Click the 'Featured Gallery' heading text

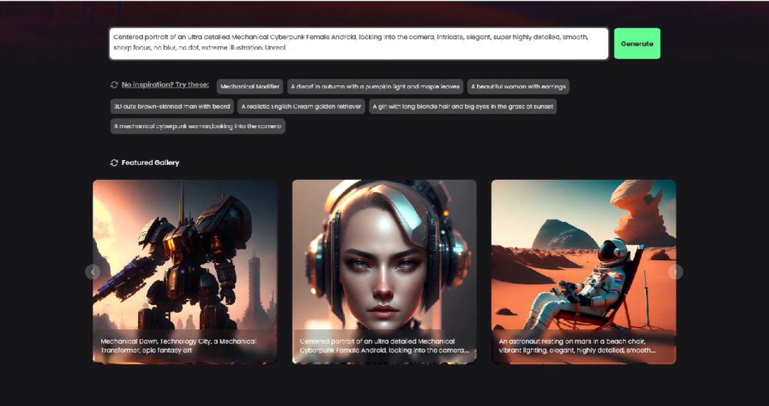coord(150,163)
